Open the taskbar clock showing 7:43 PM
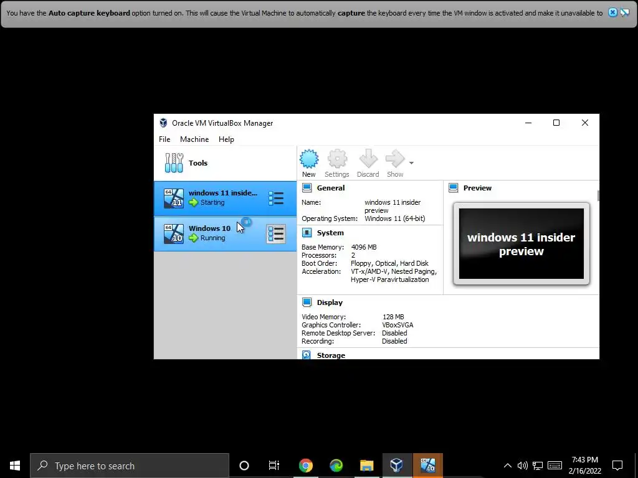 click(584, 466)
